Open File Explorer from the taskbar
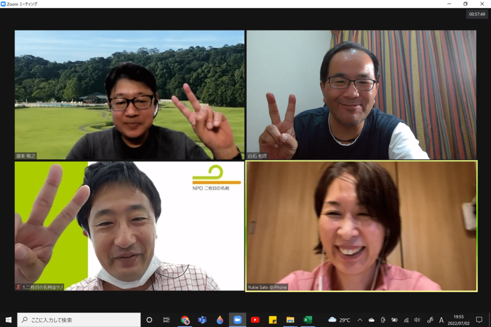The width and height of the screenshot is (491, 327). click(290, 320)
